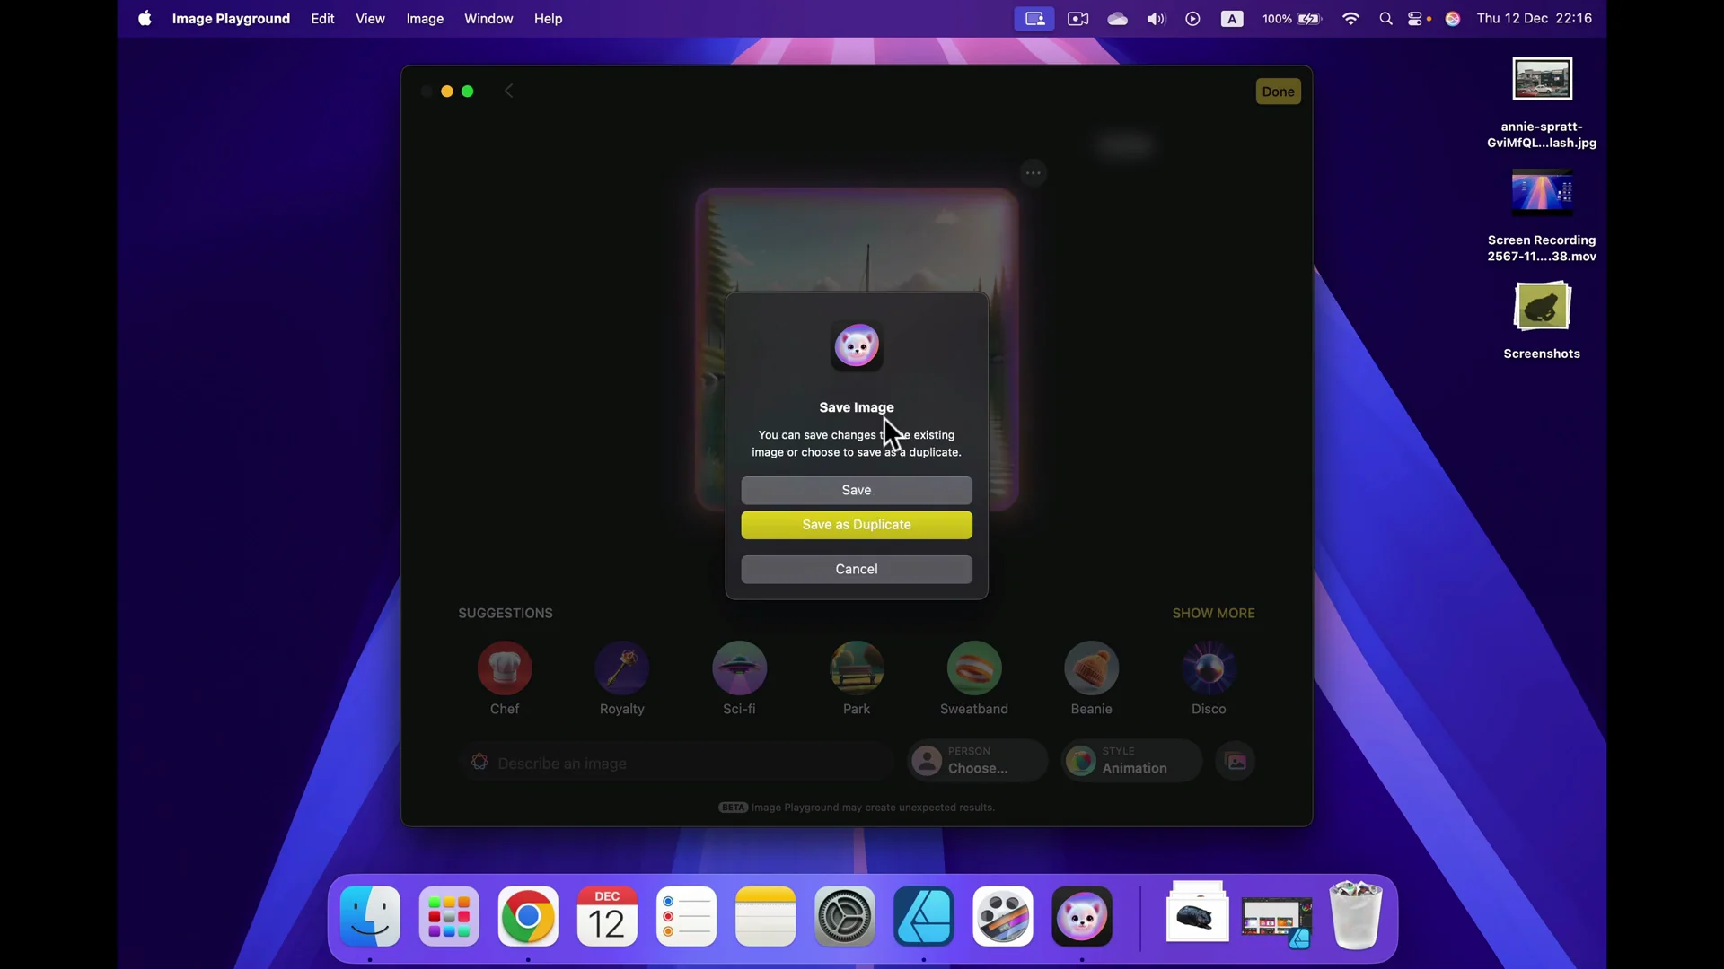Screen dimensions: 1724x969
Task: Open the Window menu
Action: (489, 18)
